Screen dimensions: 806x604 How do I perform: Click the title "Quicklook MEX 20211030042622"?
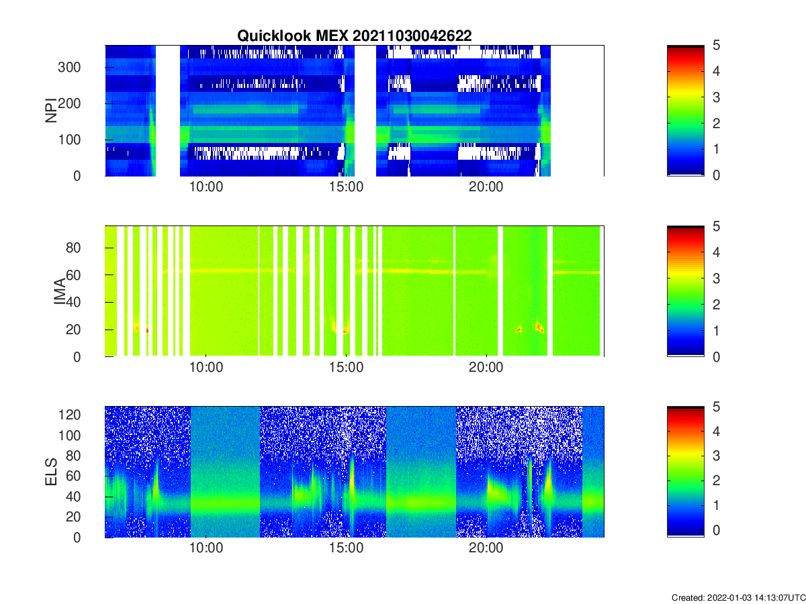pyautogui.click(x=354, y=36)
